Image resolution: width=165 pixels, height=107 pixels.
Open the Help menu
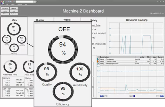[x=26, y=4]
